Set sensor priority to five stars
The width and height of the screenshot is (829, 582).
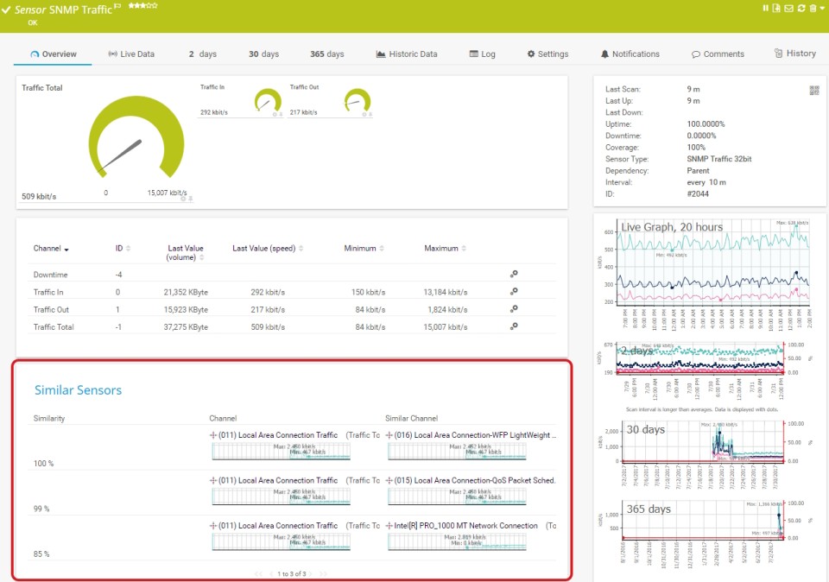[x=154, y=5]
